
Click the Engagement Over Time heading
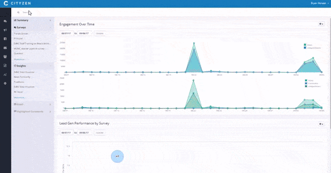tap(77, 25)
